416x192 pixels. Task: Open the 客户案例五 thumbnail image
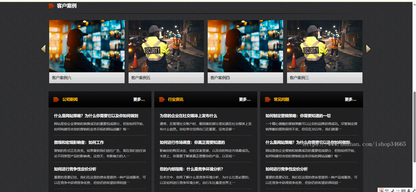166,46
